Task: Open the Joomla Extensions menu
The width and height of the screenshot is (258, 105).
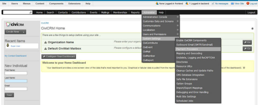Action: tap(74, 4)
